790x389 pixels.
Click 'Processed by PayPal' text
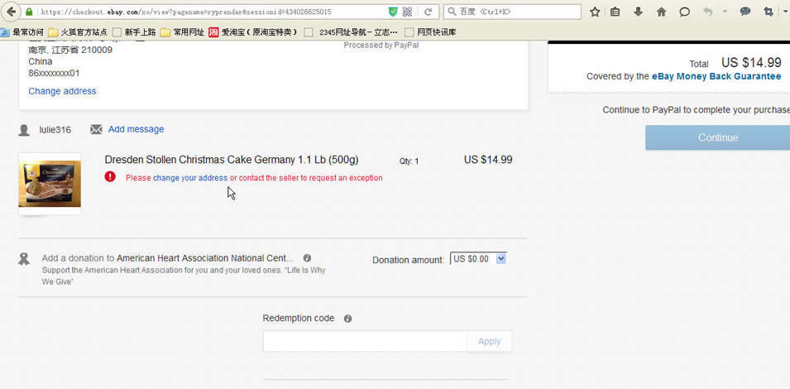[x=381, y=45]
